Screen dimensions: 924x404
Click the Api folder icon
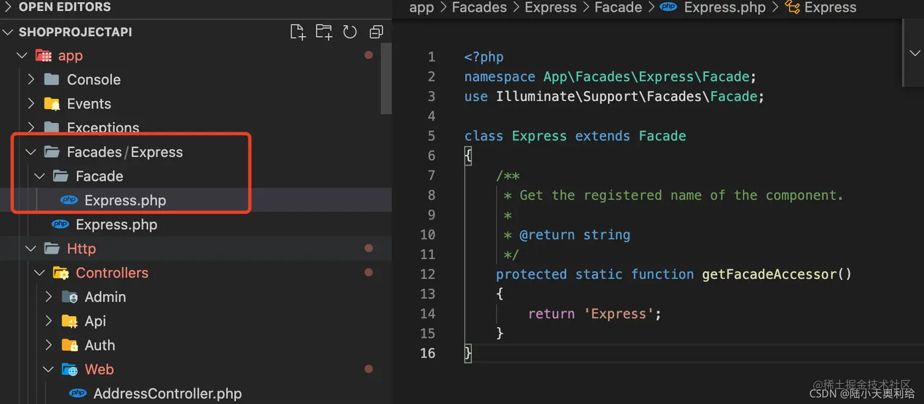pos(70,321)
